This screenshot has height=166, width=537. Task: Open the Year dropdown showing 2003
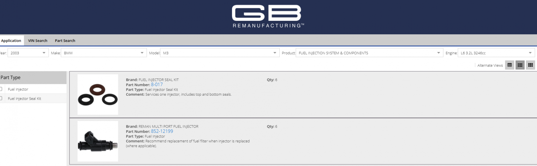point(28,53)
